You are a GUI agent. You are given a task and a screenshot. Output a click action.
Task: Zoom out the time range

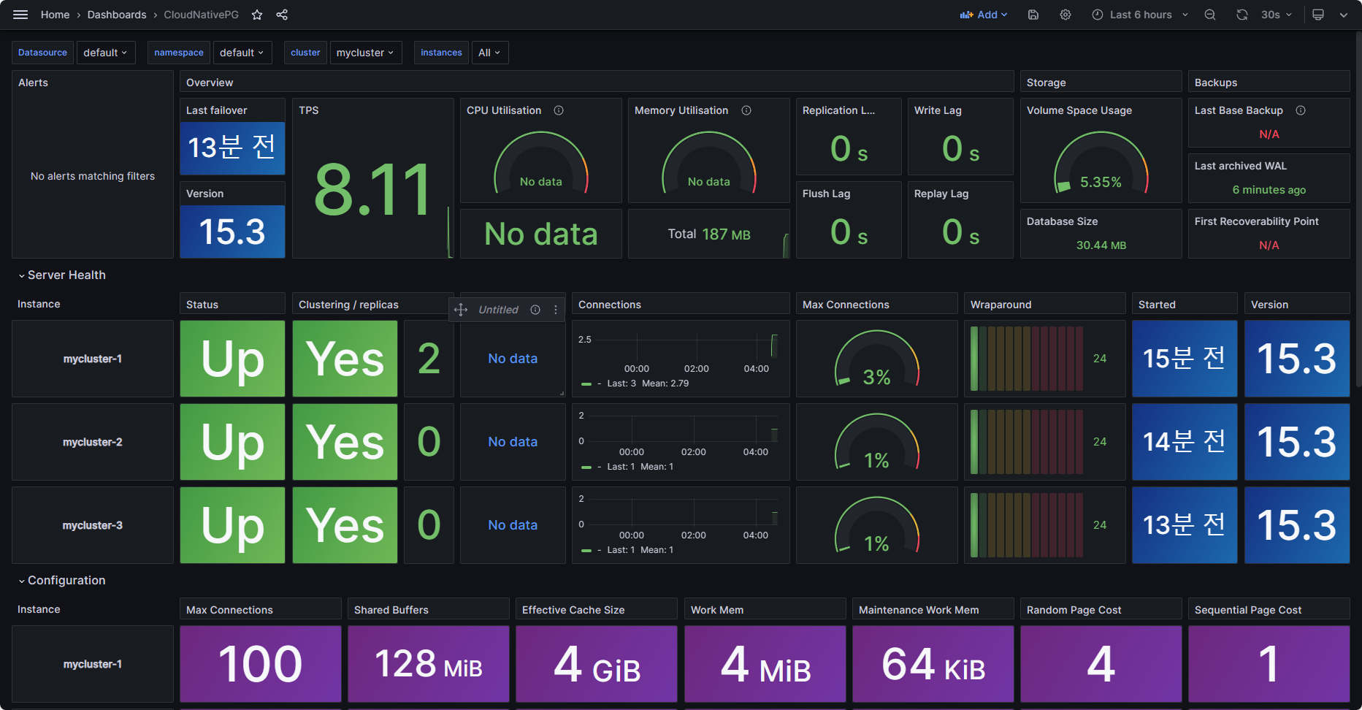[1210, 15]
